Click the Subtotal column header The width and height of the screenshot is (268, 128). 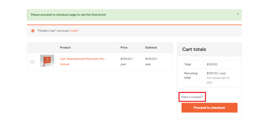(x=151, y=47)
